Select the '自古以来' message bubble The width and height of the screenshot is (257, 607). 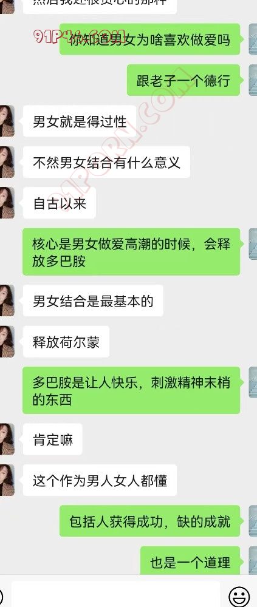[60, 203]
